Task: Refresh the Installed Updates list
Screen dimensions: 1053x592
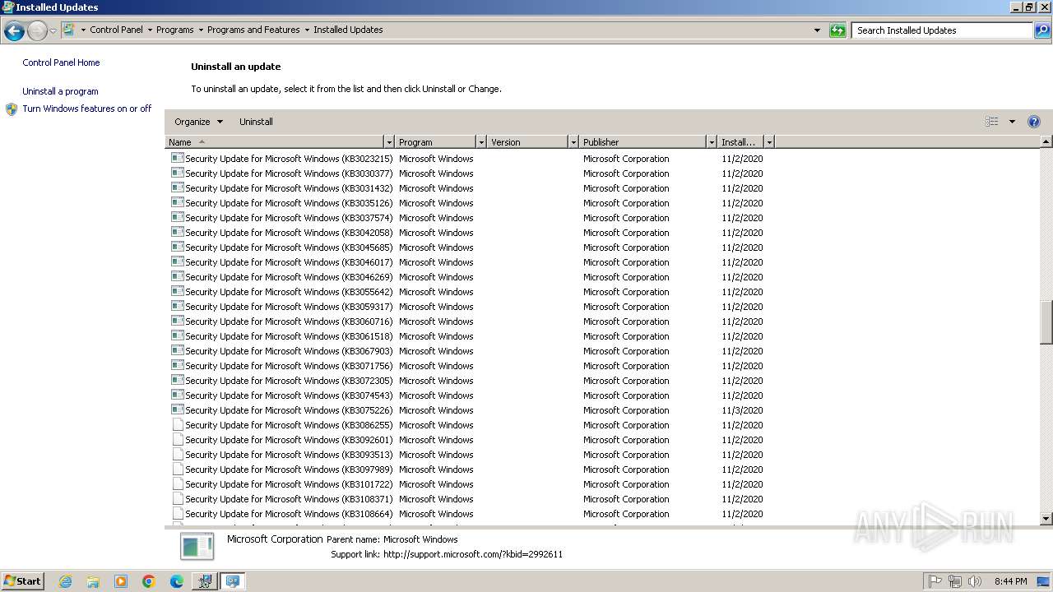Action: tap(837, 30)
